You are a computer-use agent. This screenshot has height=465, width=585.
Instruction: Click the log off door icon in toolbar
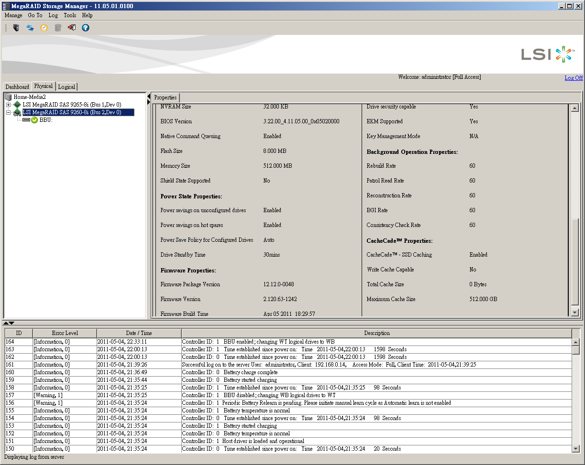tap(72, 28)
